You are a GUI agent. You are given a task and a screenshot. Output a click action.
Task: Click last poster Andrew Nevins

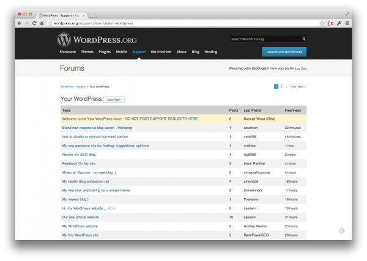[255, 226]
